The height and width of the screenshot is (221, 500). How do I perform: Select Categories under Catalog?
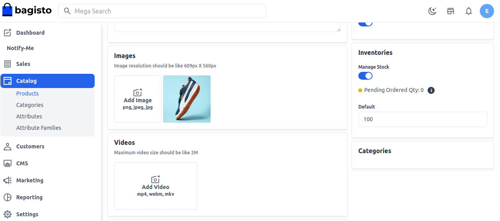(x=30, y=105)
